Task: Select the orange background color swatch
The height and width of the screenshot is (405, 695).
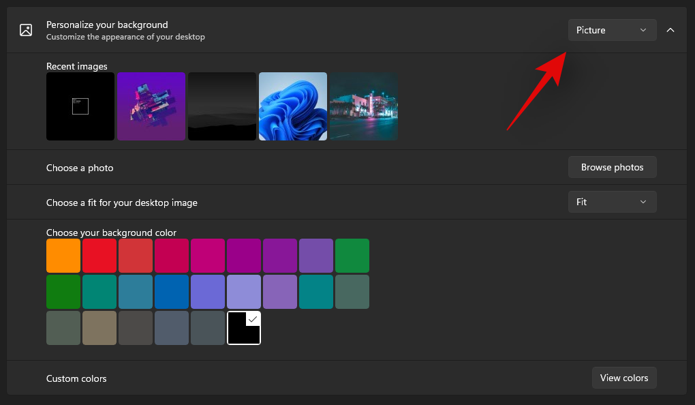Action: [x=63, y=256]
